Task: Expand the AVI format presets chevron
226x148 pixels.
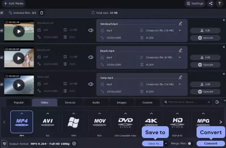Action: [47, 114]
